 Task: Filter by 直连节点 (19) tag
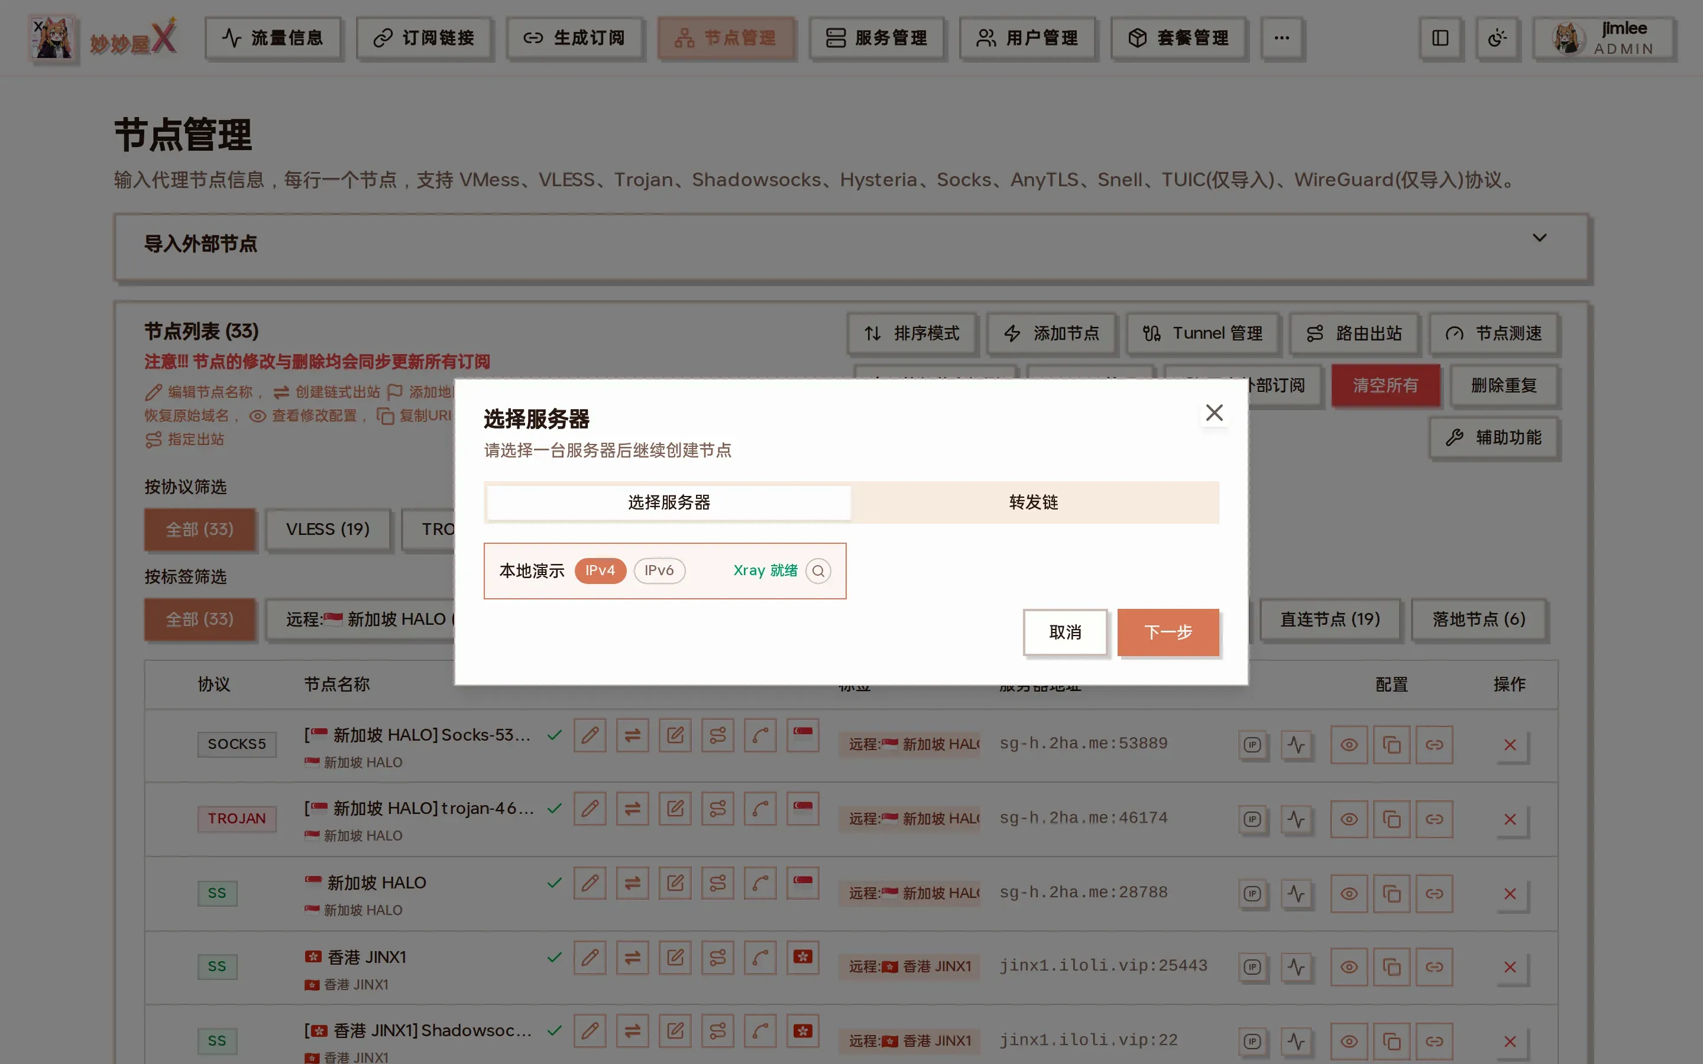pyautogui.click(x=1330, y=619)
